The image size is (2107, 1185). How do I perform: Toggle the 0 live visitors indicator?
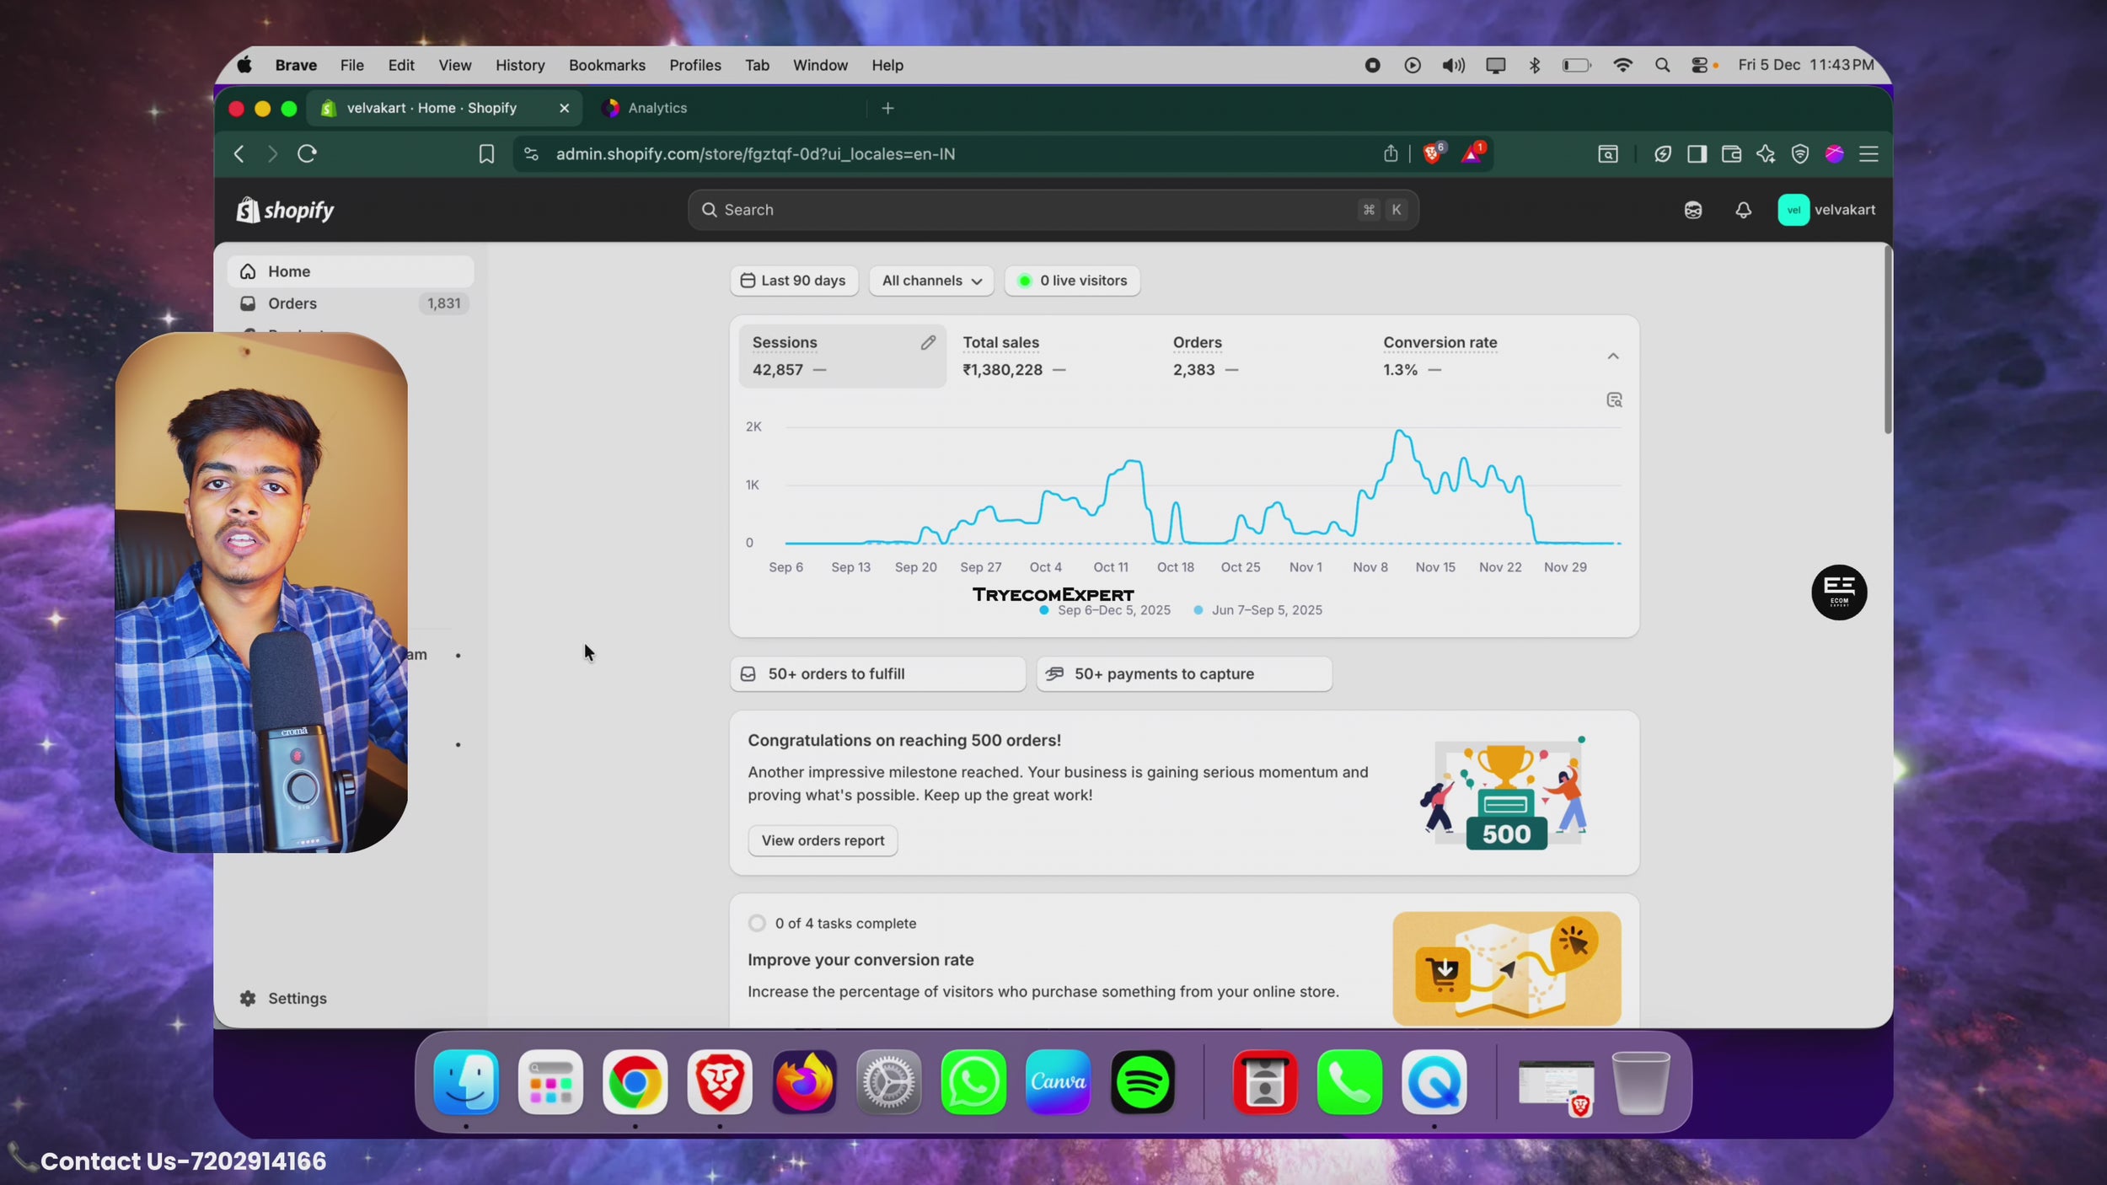pyautogui.click(x=1071, y=281)
